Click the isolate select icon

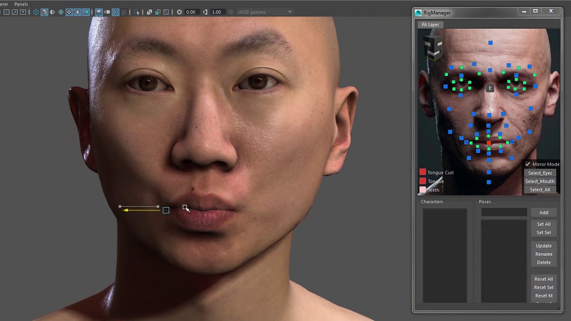pos(137,12)
